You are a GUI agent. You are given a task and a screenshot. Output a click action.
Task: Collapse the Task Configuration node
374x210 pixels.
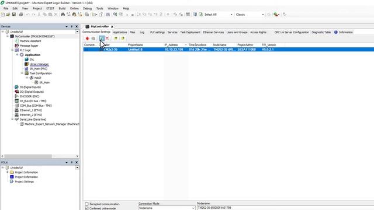(x=22, y=73)
